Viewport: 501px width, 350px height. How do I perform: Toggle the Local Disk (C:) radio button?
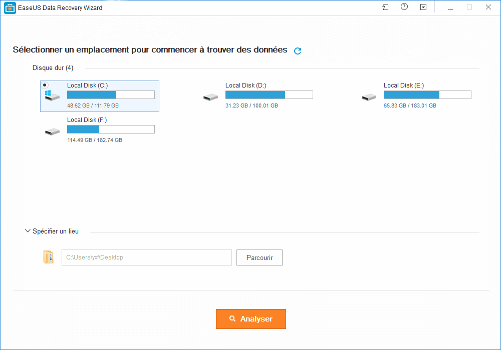coord(45,85)
